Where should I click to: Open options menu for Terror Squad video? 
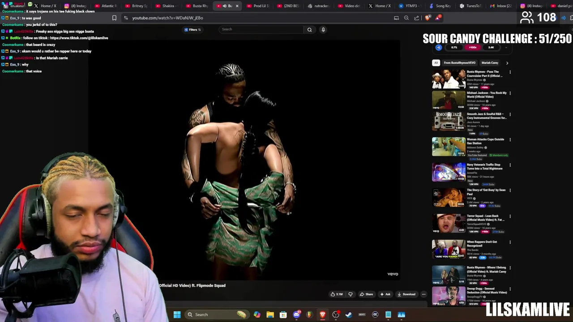(x=510, y=216)
